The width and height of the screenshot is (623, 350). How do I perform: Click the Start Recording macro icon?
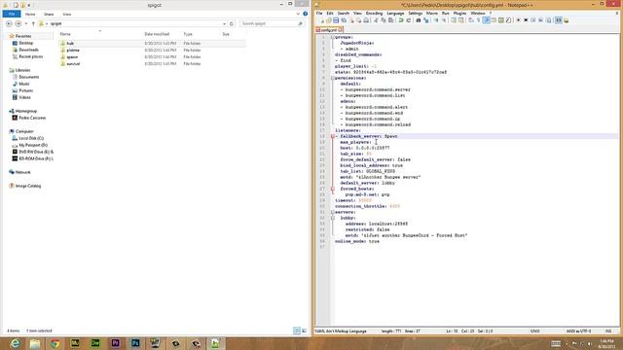pyautogui.click(x=518, y=20)
